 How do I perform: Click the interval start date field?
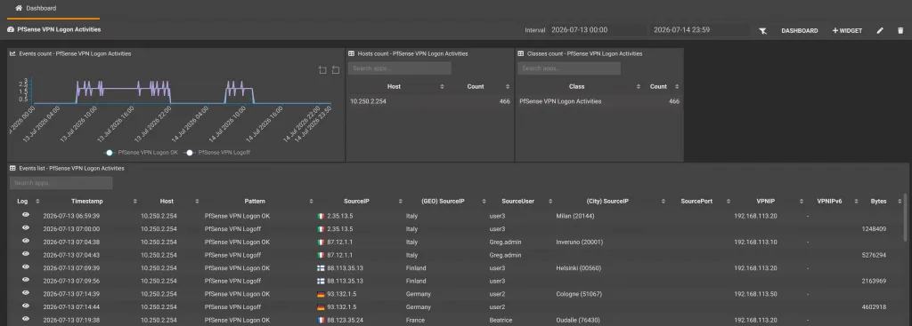[x=598, y=30]
